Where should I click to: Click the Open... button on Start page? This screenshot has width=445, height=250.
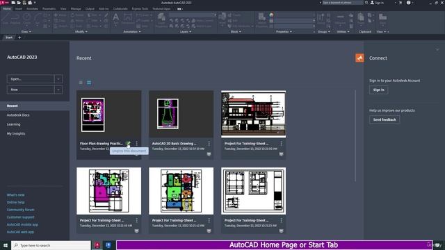pos(31,78)
